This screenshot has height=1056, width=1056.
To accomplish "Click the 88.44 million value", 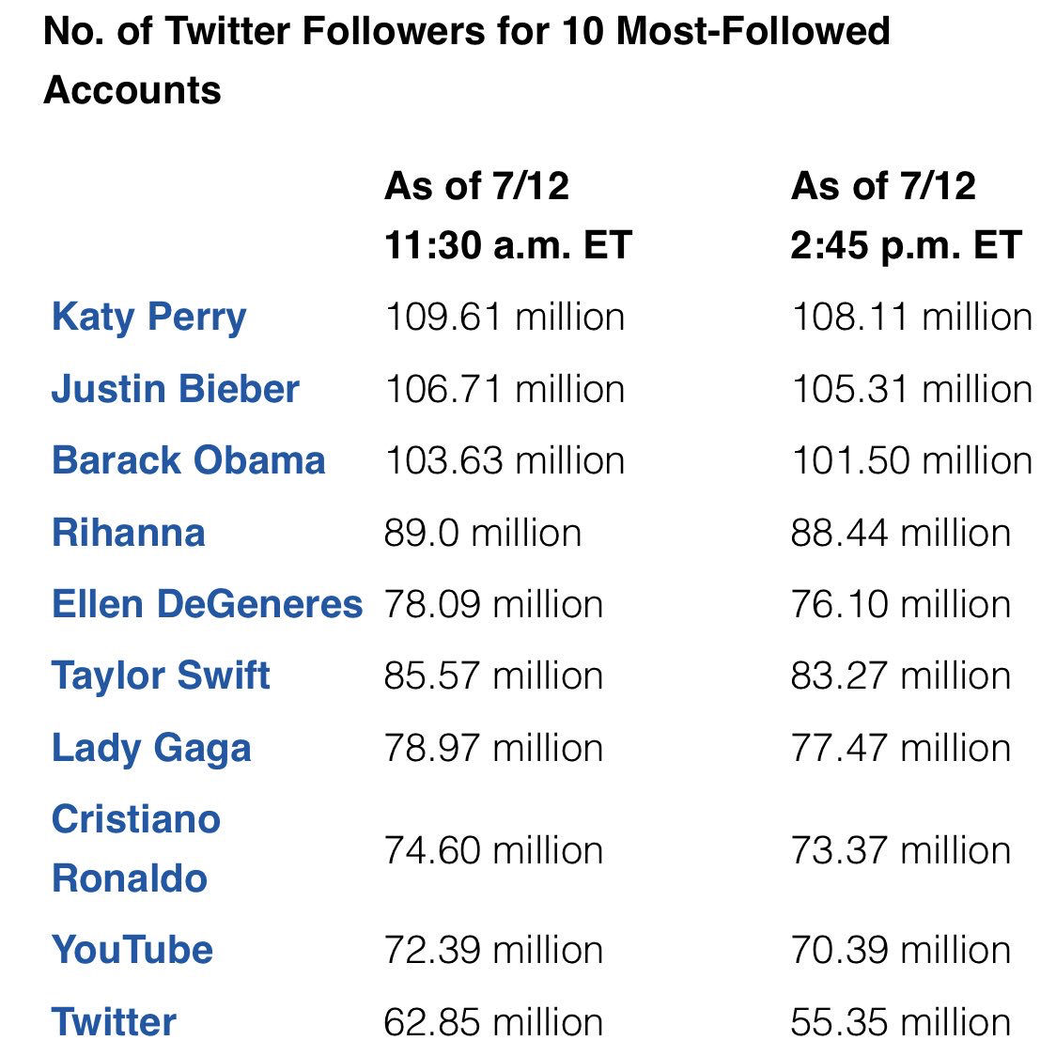I will click(x=900, y=533).
